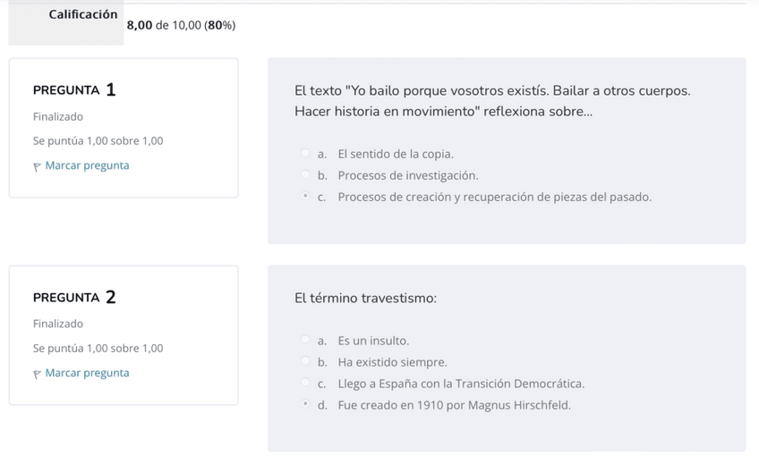Click the Finalizado status under Pregunta 2
The height and width of the screenshot is (464, 759).
click(x=58, y=324)
